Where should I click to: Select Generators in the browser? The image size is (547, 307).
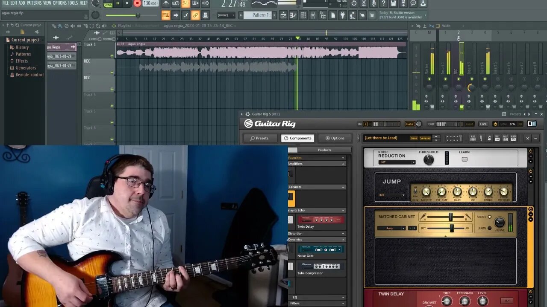(26, 68)
